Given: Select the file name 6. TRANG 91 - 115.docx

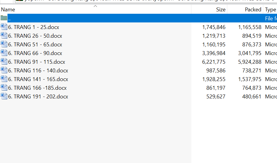Looking at the screenshot, I should (37, 62).
